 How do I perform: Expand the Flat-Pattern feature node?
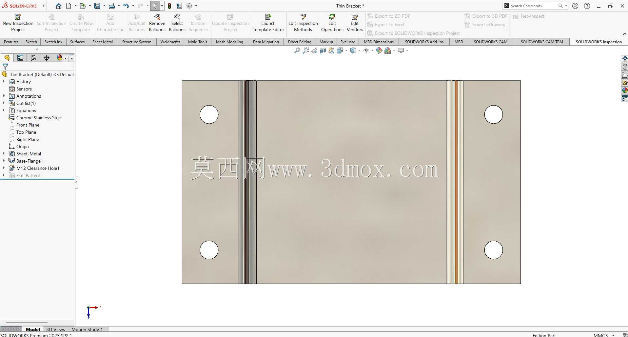coord(4,175)
